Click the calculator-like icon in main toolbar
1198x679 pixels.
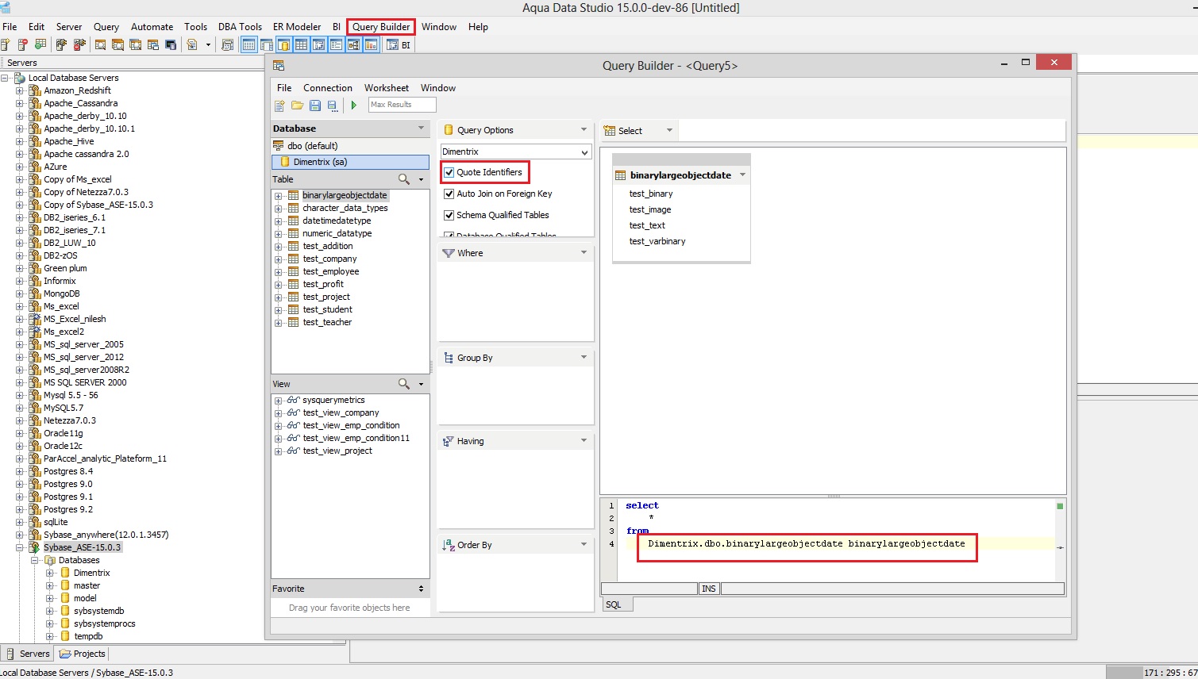[227, 45]
